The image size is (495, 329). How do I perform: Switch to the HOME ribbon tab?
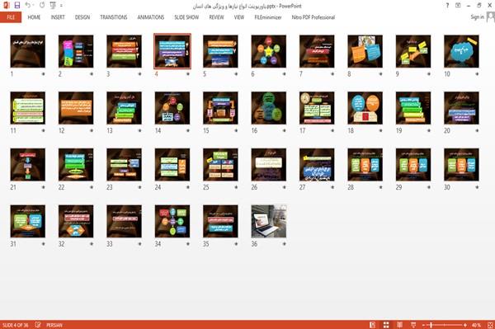click(34, 17)
